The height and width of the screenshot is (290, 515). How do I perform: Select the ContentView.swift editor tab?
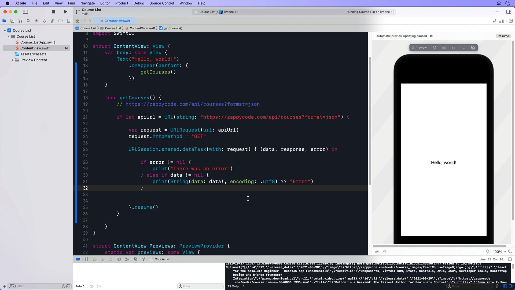tap(115, 21)
